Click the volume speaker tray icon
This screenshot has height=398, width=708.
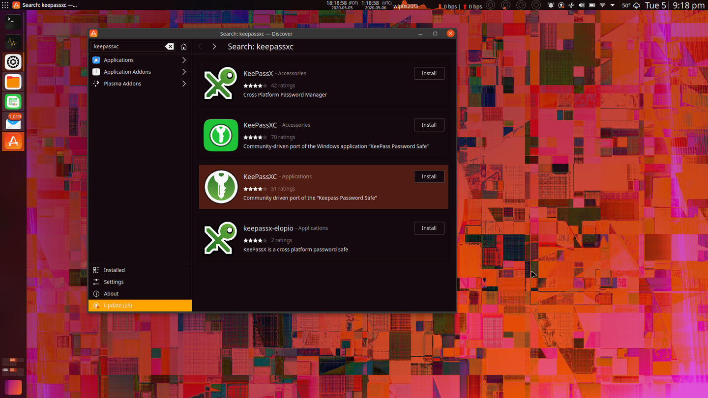tap(581, 5)
